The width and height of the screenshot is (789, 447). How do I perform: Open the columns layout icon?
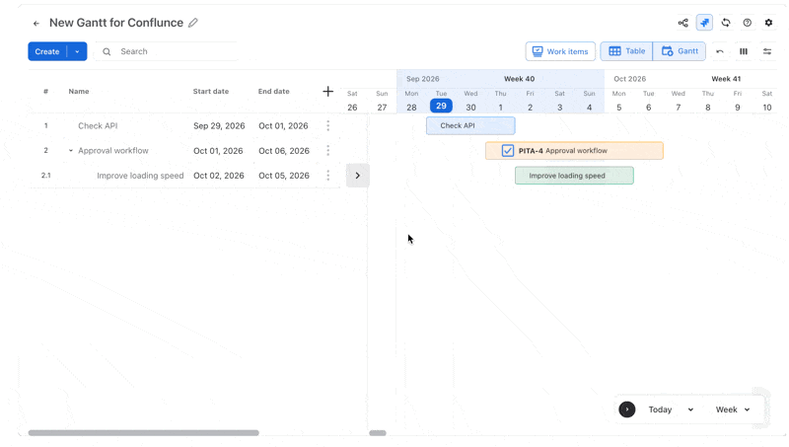point(744,51)
